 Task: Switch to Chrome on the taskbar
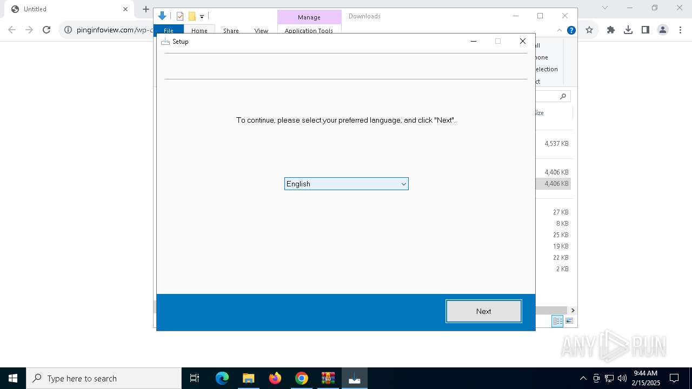302,378
